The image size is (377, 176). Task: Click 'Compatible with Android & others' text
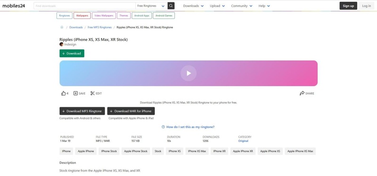pos(80,118)
